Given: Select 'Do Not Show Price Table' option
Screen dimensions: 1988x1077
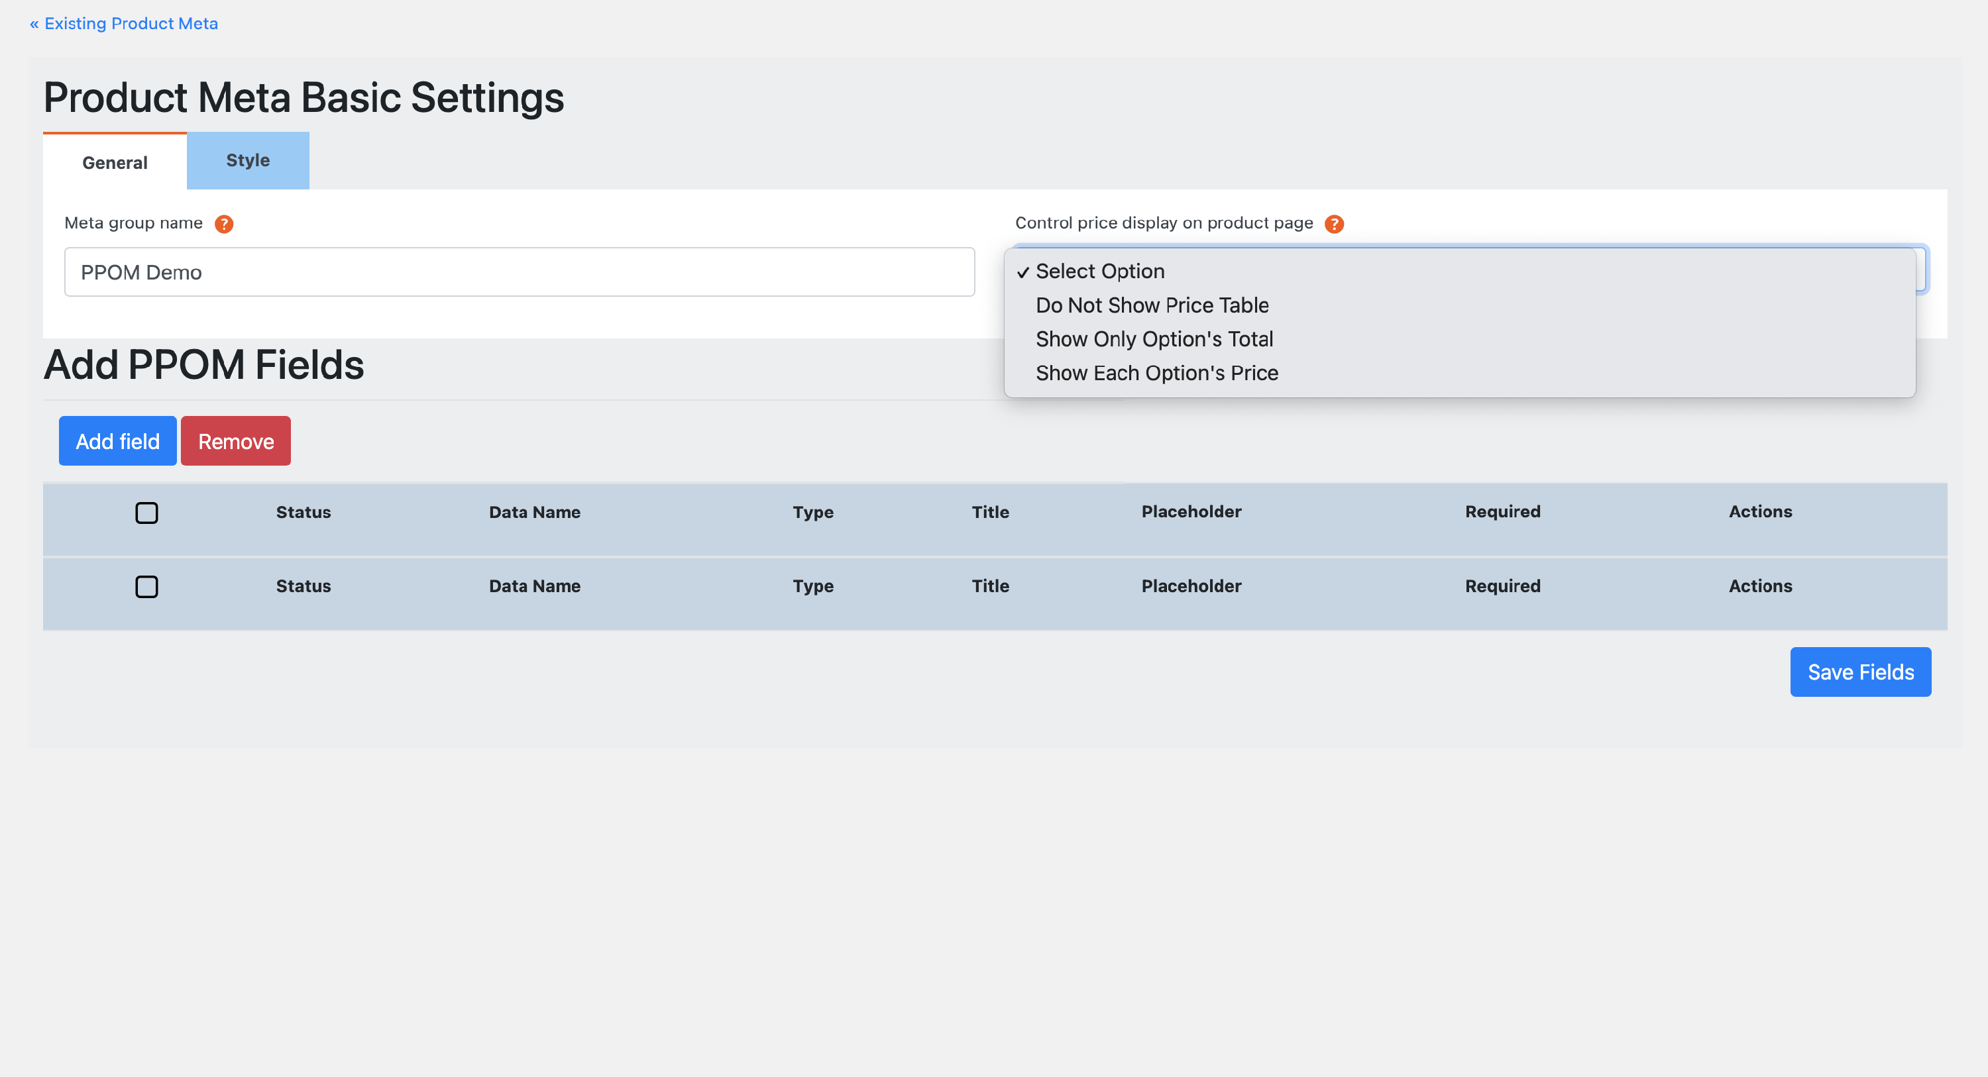Looking at the screenshot, I should (x=1152, y=305).
